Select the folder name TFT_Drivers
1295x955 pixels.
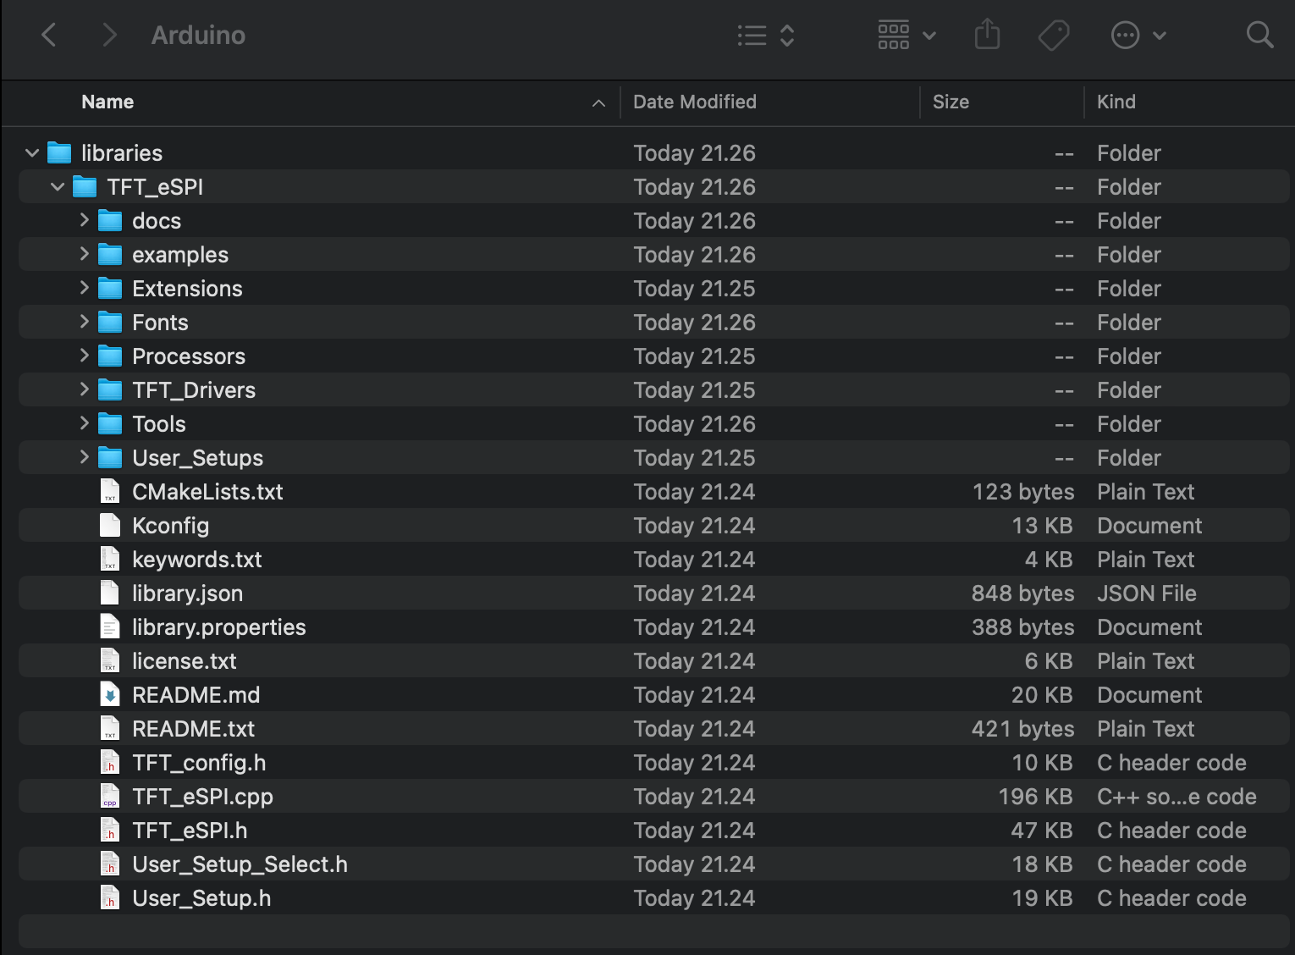pyautogui.click(x=194, y=390)
